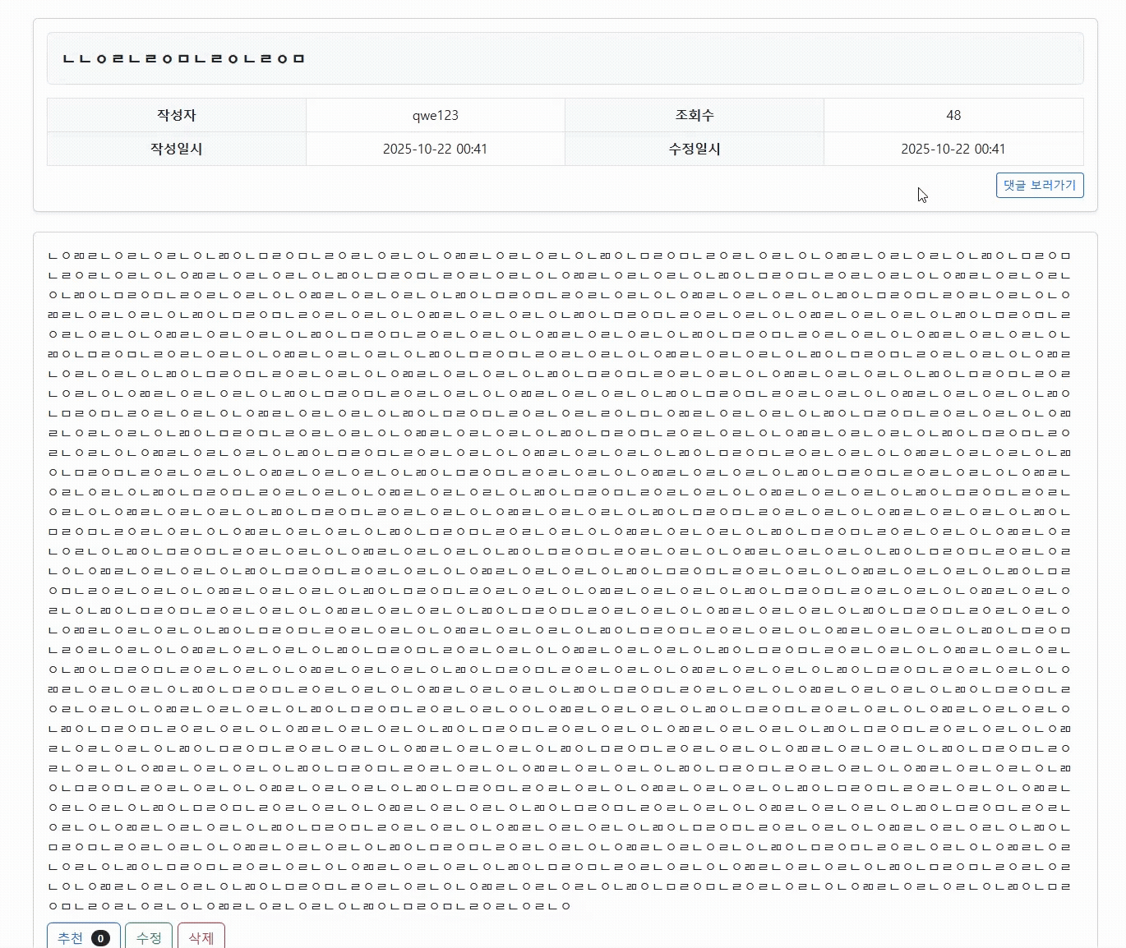1126x948 pixels.
Task: Click the view count value 48
Action: tap(953, 116)
